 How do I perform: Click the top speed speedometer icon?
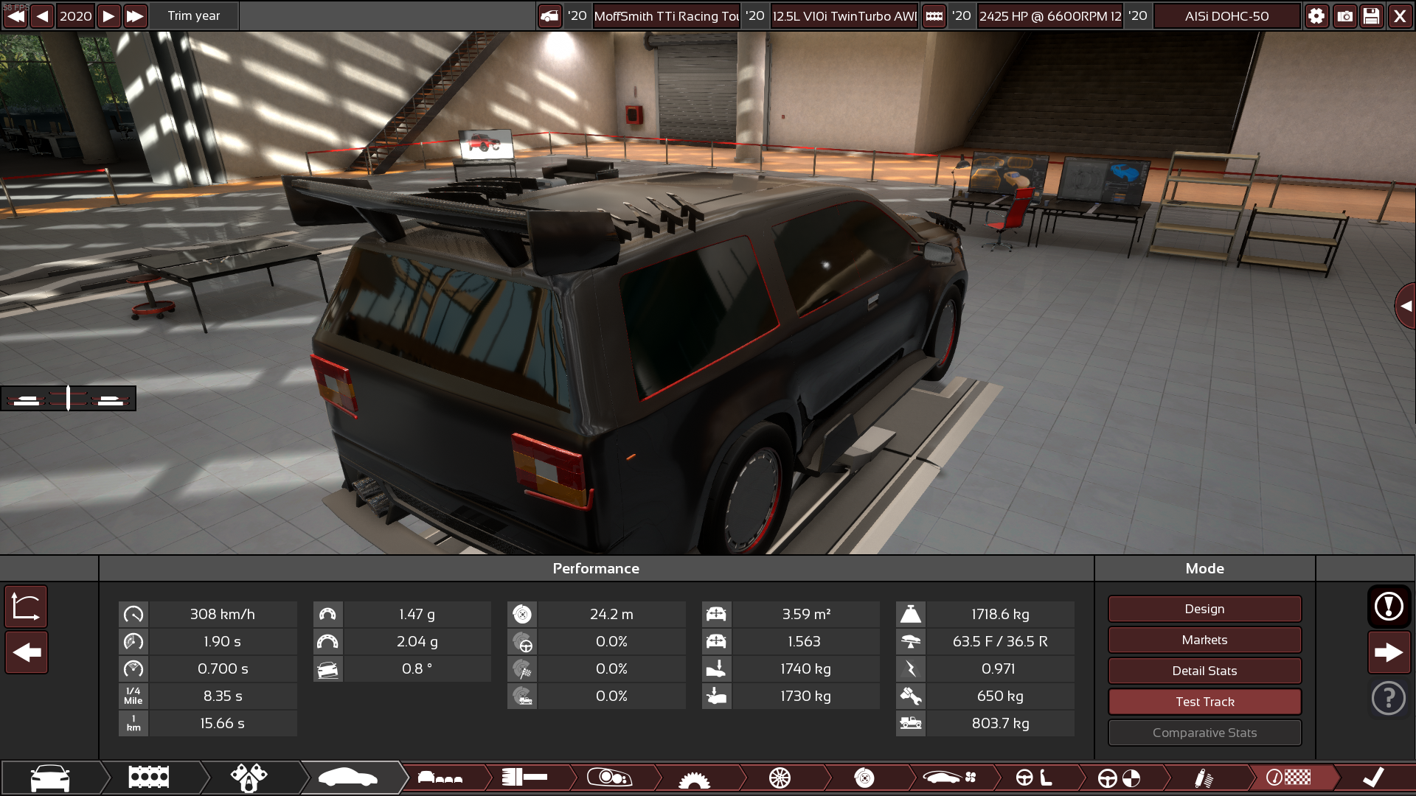coord(133,614)
